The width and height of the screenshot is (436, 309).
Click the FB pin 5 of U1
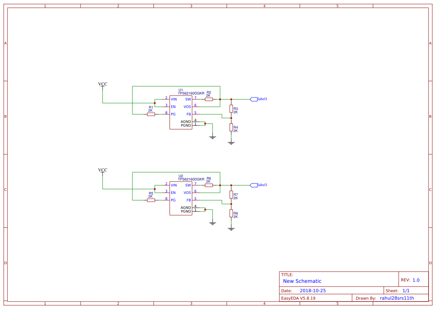pyautogui.click(x=195, y=114)
